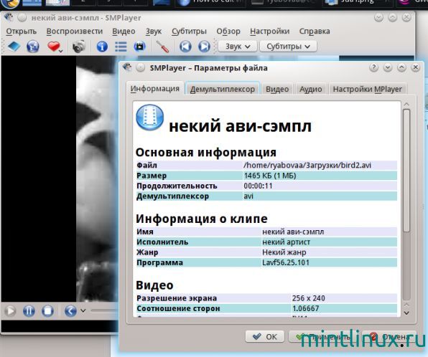Click the Программа value Lavf56.25.101
Viewport: 428px width, 357px height.
click(286, 262)
